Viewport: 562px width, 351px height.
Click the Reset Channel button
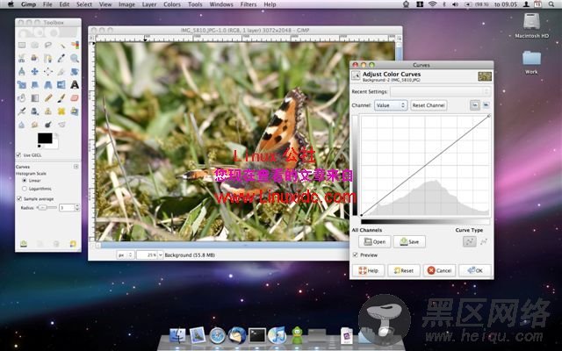(x=429, y=105)
